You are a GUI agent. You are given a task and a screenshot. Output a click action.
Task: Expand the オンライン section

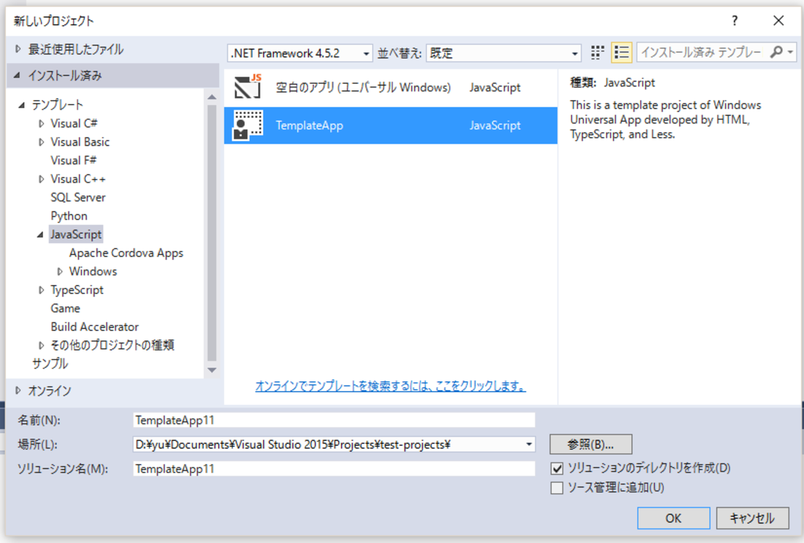tap(18, 391)
